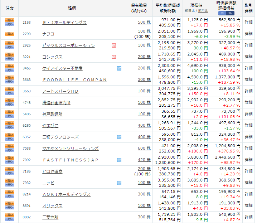Open the ピックルスコーポレーション stock link
This screenshot has width=257, height=223.
[x=68, y=45]
